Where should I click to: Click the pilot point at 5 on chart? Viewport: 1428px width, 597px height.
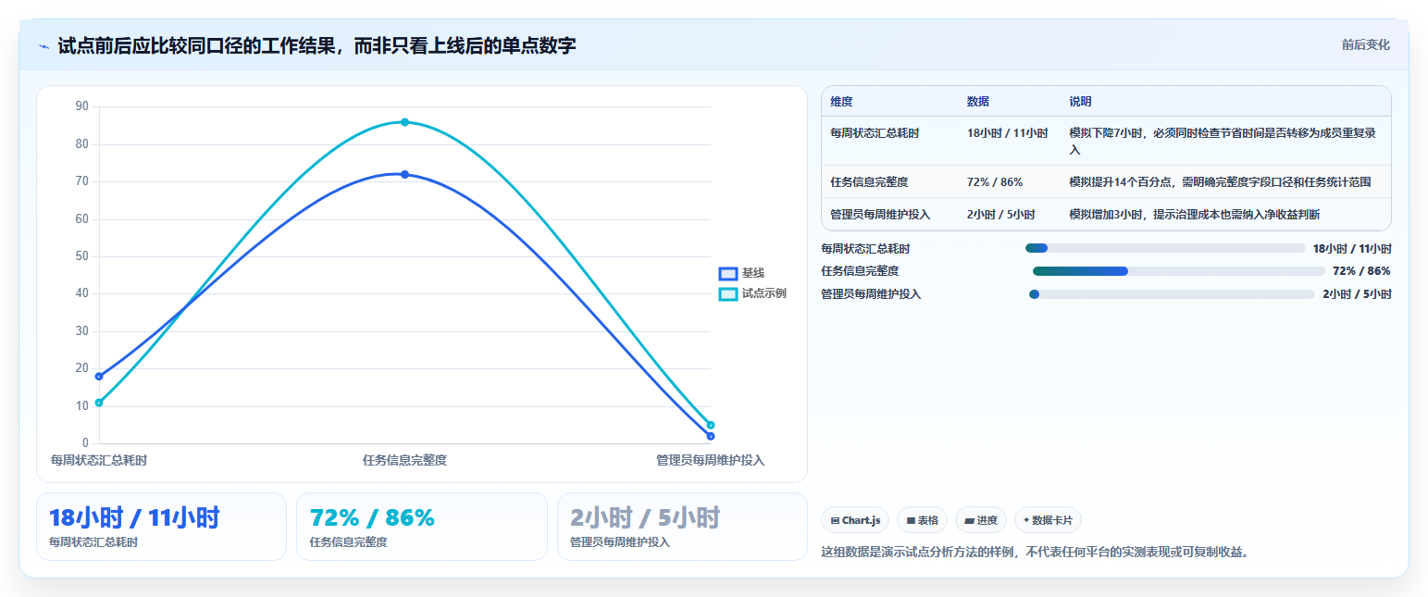click(711, 425)
